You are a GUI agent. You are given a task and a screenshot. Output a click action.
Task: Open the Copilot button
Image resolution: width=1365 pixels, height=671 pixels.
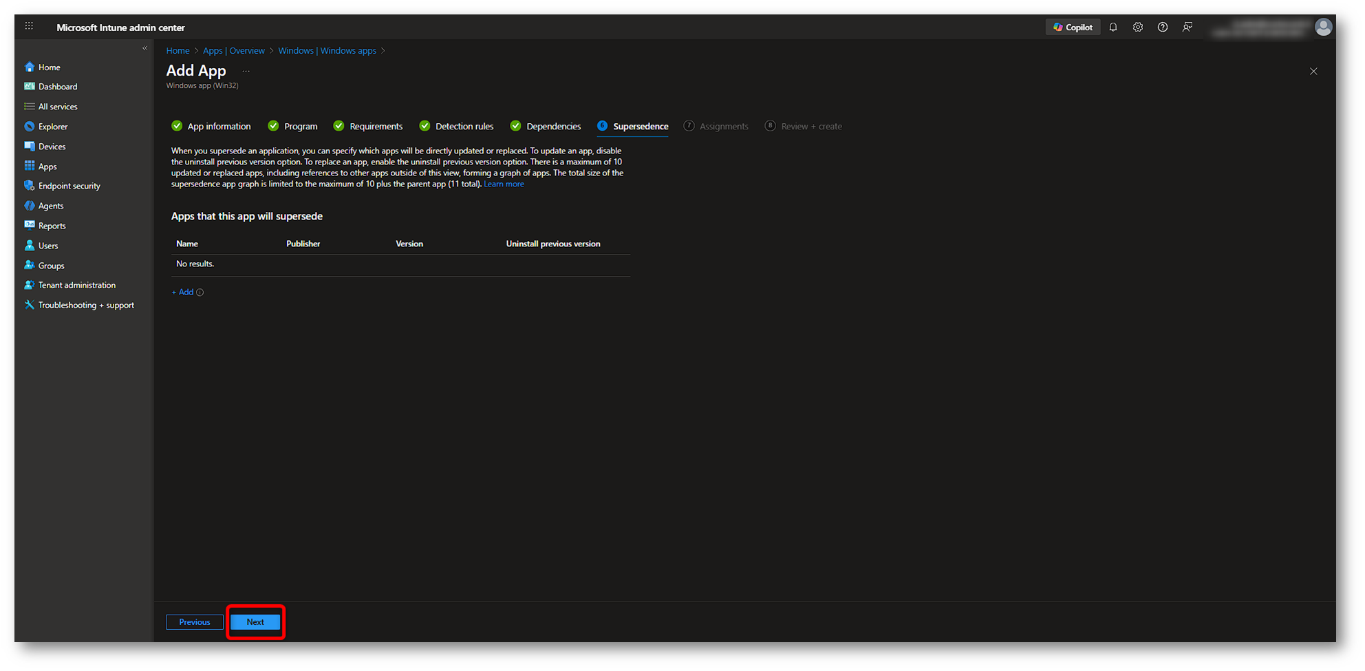tap(1073, 28)
